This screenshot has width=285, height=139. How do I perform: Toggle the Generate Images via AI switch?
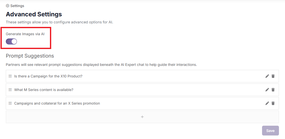point(11,41)
